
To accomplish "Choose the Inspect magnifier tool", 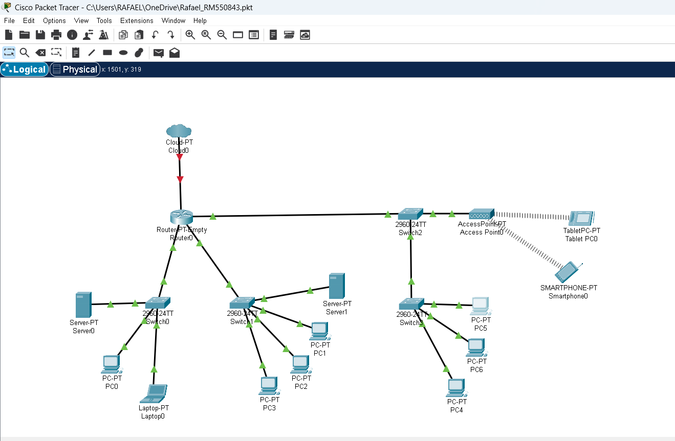I will 25,53.
